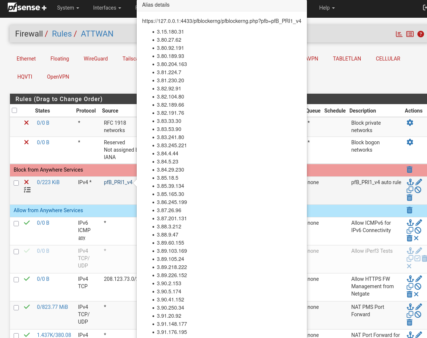Switch to the CELLULAR interface tab

[388, 59]
